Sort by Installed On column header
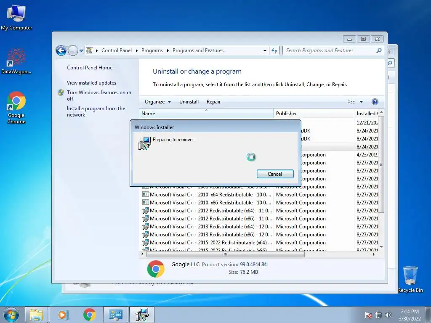This screenshot has height=323, width=431. click(x=367, y=114)
